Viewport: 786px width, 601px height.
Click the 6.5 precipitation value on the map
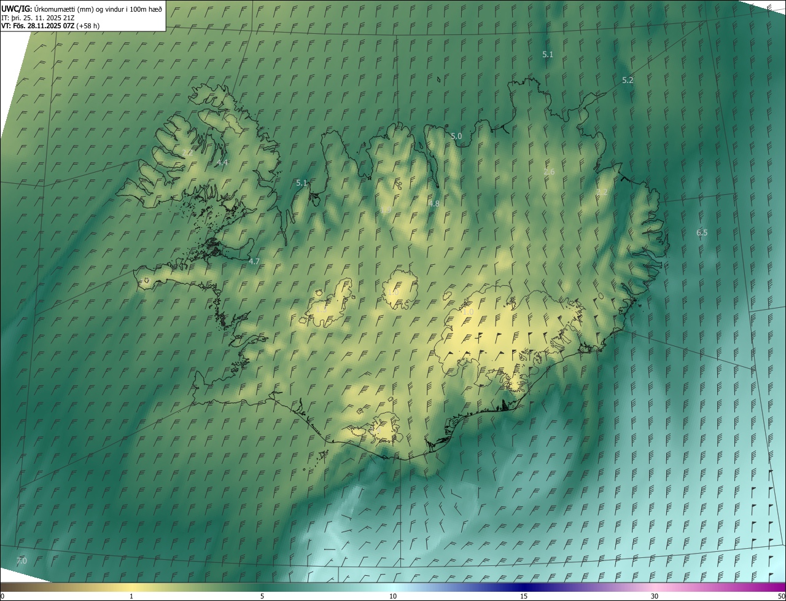[x=702, y=233]
